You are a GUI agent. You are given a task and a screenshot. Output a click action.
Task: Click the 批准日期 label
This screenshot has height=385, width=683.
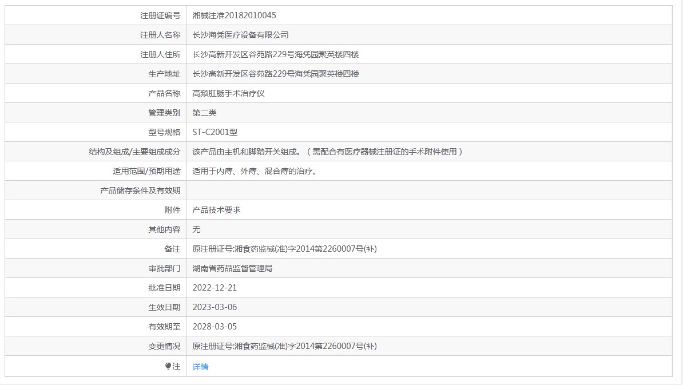click(164, 288)
